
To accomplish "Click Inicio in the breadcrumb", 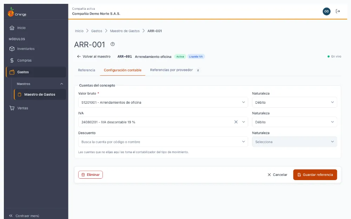I will pyautogui.click(x=79, y=31).
